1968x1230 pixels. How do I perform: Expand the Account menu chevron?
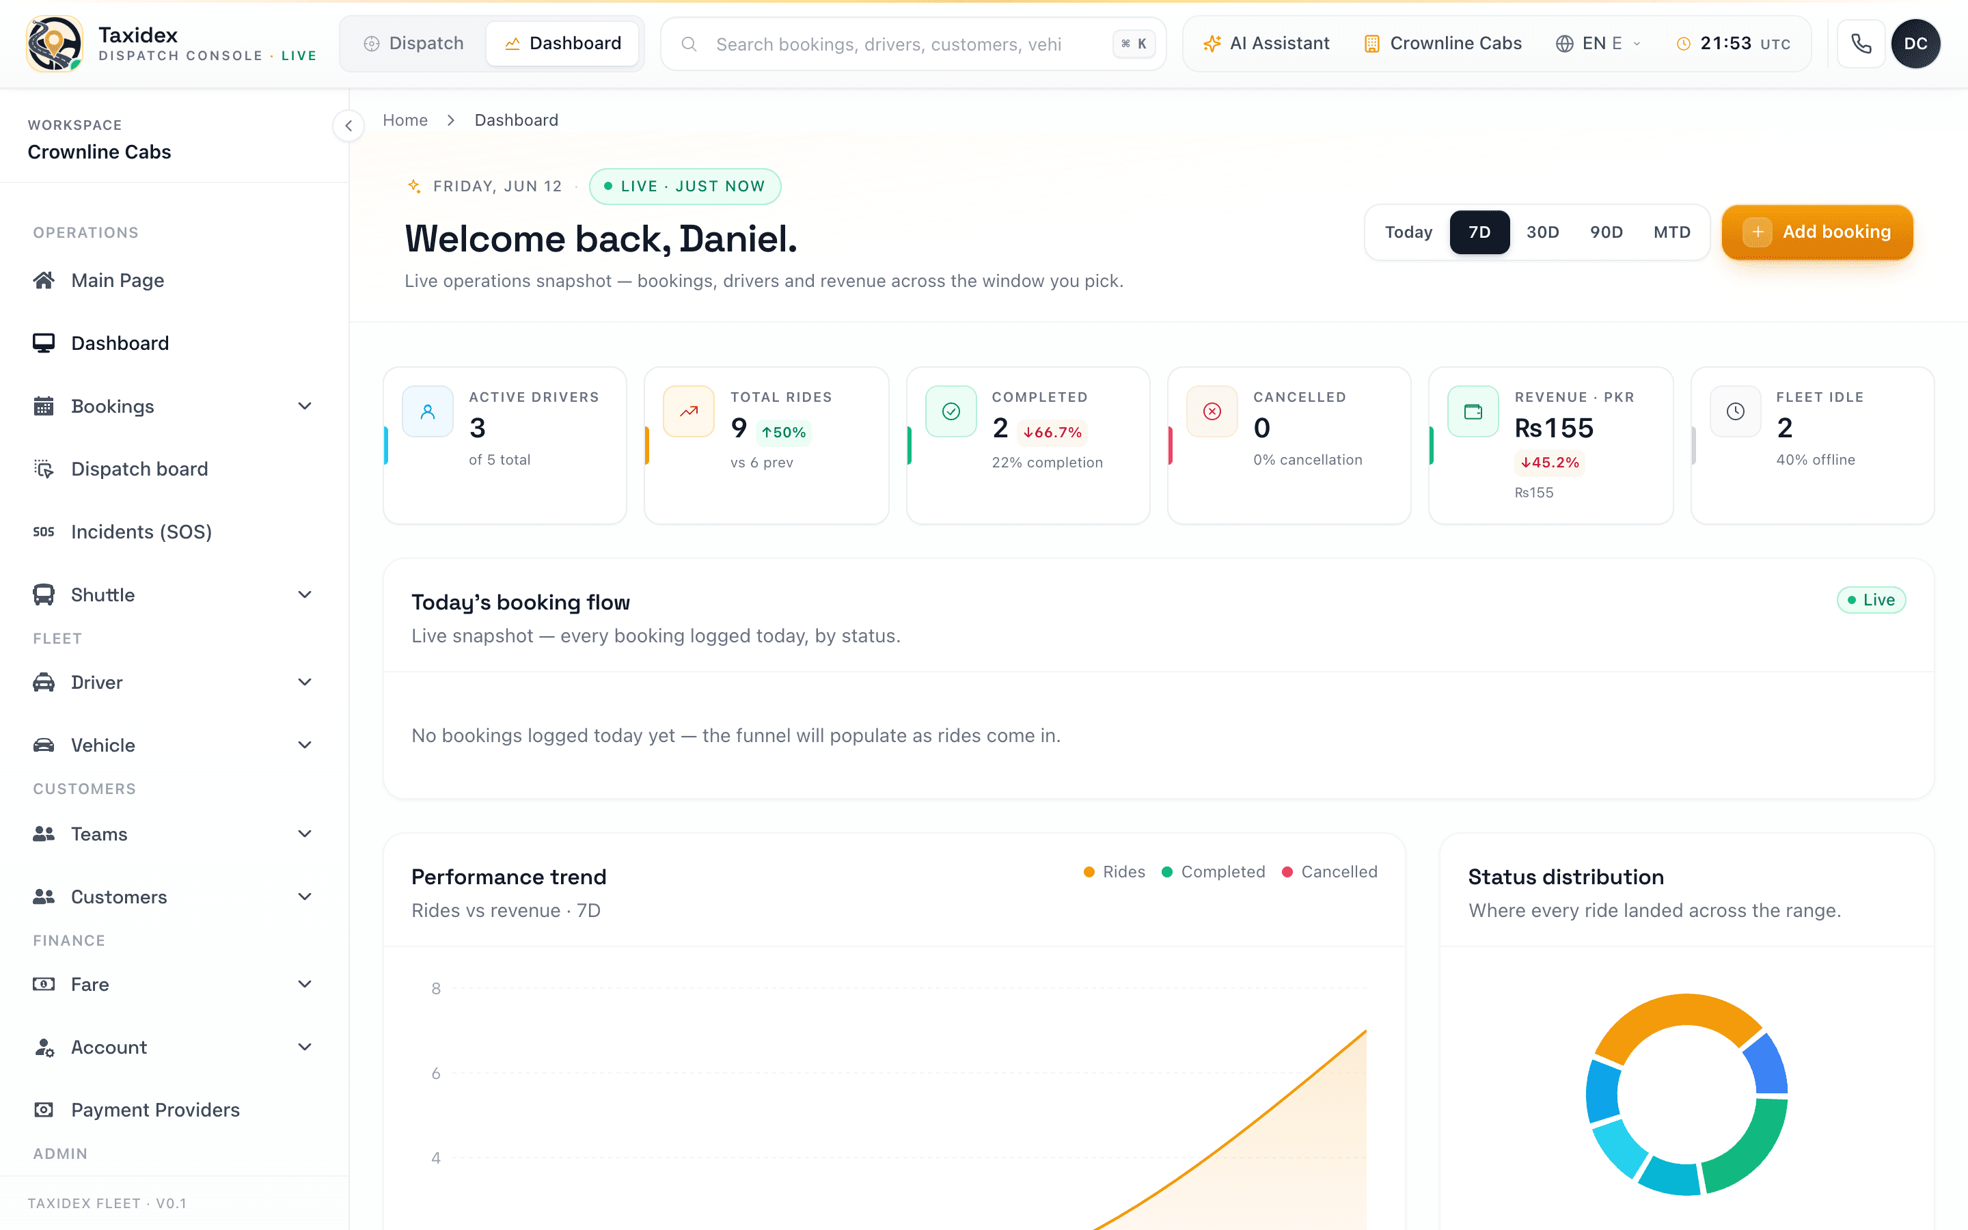tap(305, 1047)
